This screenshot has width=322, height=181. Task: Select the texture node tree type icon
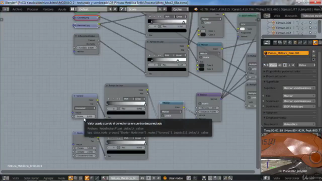click(80, 178)
